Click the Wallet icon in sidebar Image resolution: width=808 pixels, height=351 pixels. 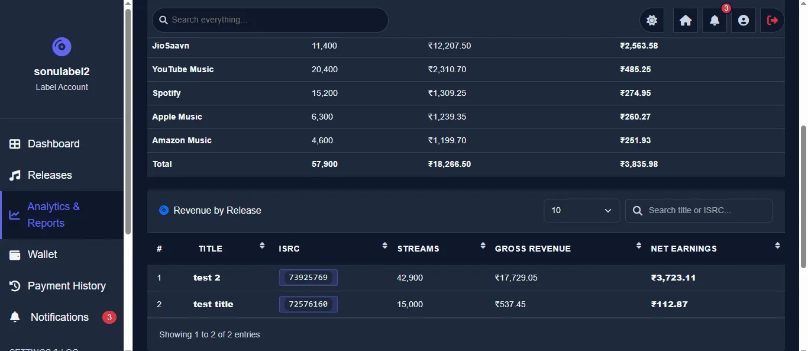15,255
